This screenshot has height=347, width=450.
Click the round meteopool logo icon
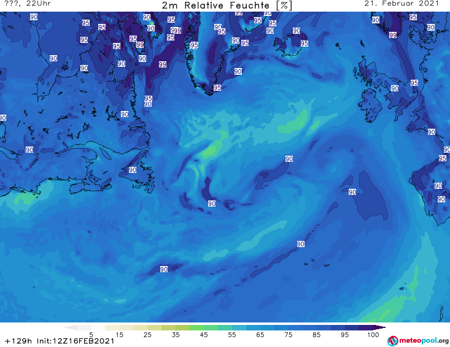[392, 341]
